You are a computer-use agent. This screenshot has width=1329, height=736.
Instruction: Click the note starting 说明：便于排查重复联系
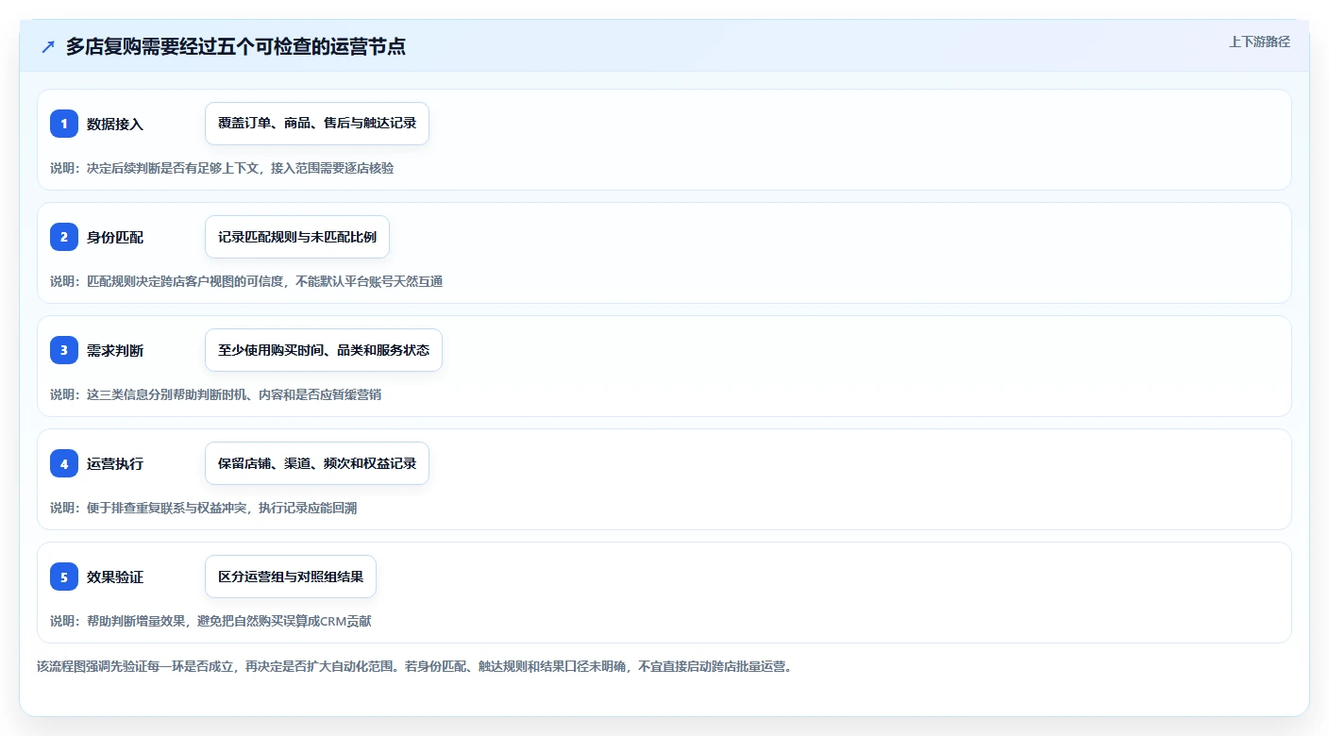[x=203, y=508]
